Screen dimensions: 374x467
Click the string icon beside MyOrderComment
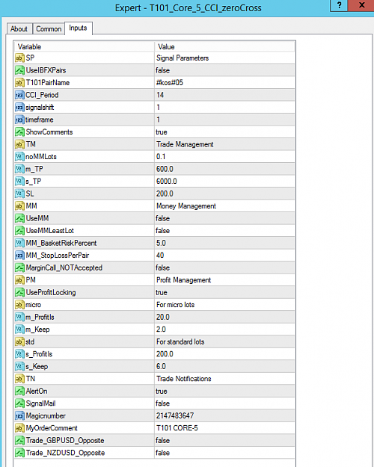19,428
